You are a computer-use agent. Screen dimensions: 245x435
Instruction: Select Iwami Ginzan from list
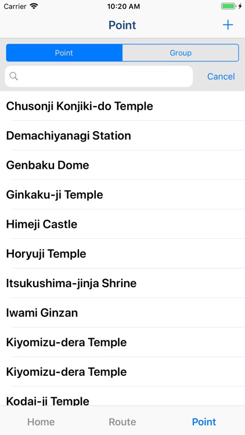[x=123, y=313]
